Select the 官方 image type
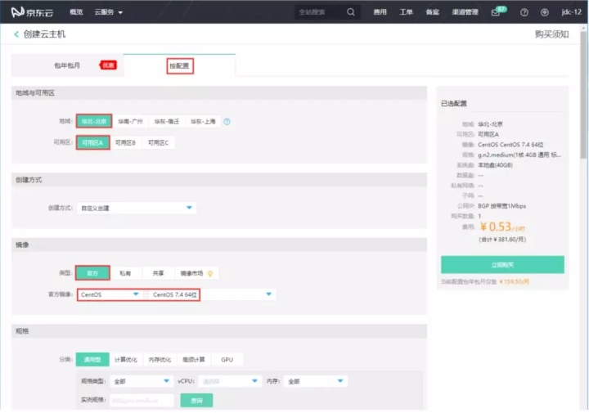This screenshot has height=413, width=589. [92, 273]
